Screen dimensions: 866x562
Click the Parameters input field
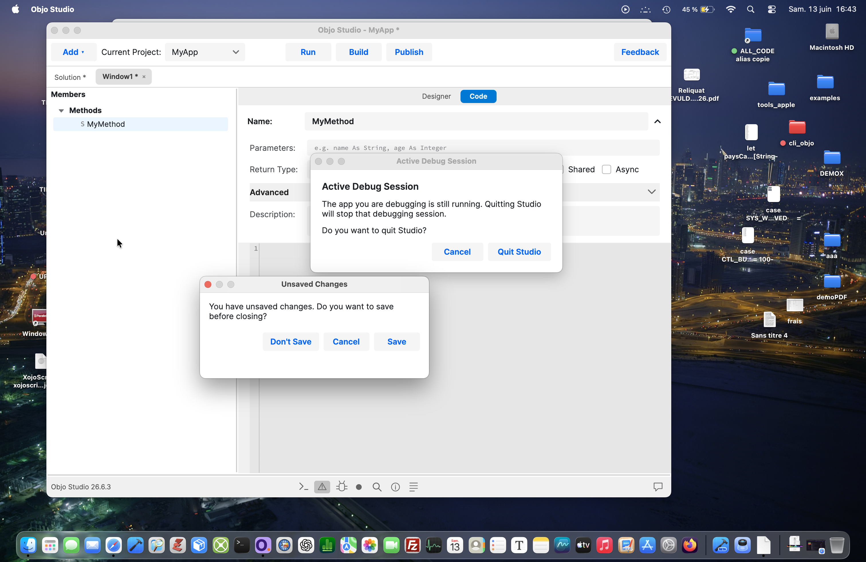(x=483, y=148)
